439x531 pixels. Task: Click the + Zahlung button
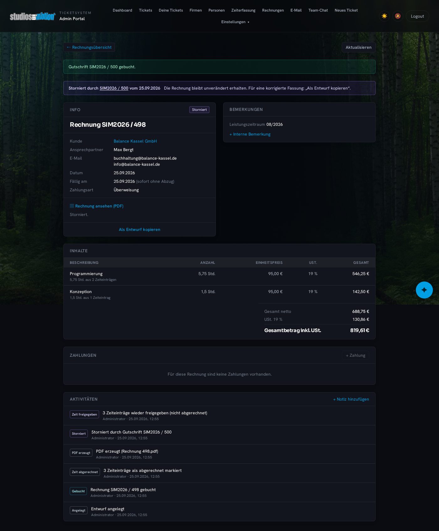click(356, 355)
